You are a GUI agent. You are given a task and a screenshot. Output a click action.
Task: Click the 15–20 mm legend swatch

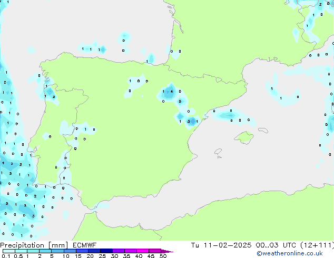pyautogui.click(x=82, y=251)
